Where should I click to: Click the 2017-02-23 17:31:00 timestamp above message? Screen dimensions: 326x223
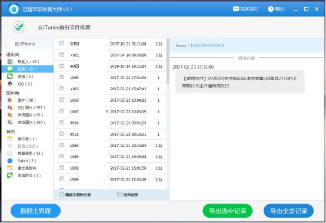193,67
